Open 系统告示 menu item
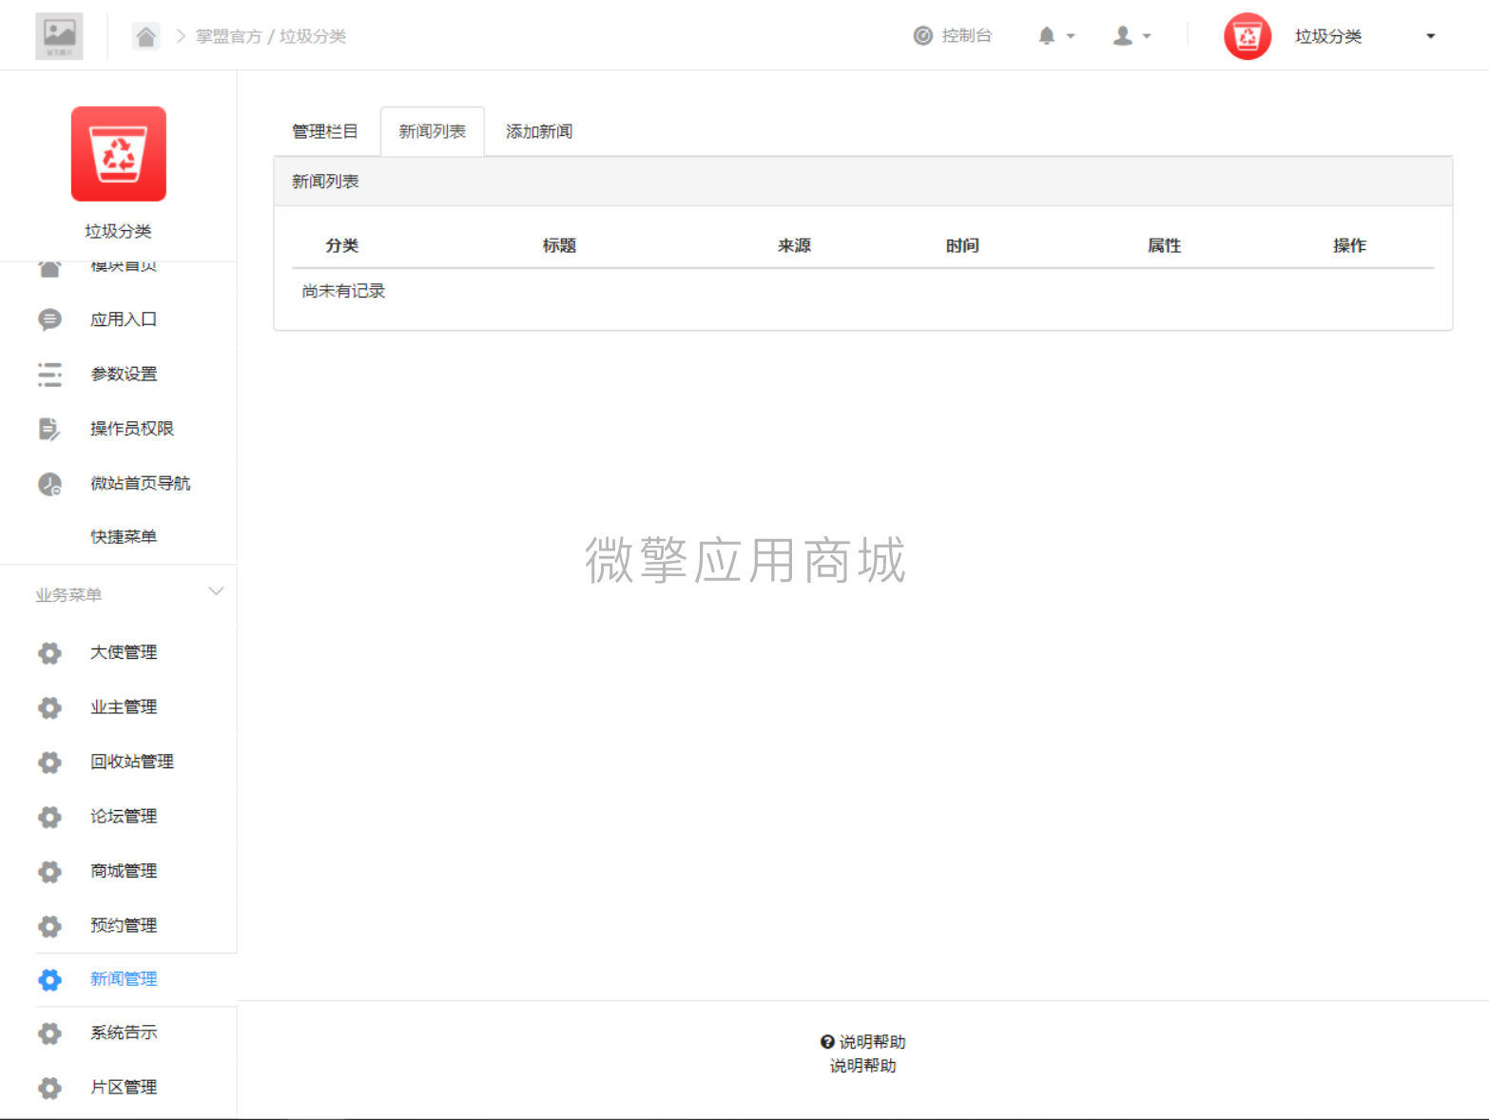 pyautogui.click(x=124, y=1033)
